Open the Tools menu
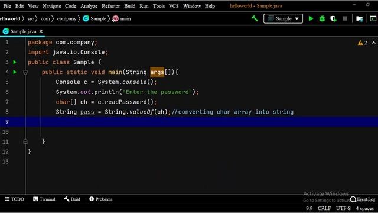The height and width of the screenshot is (213, 378). click(x=159, y=6)
